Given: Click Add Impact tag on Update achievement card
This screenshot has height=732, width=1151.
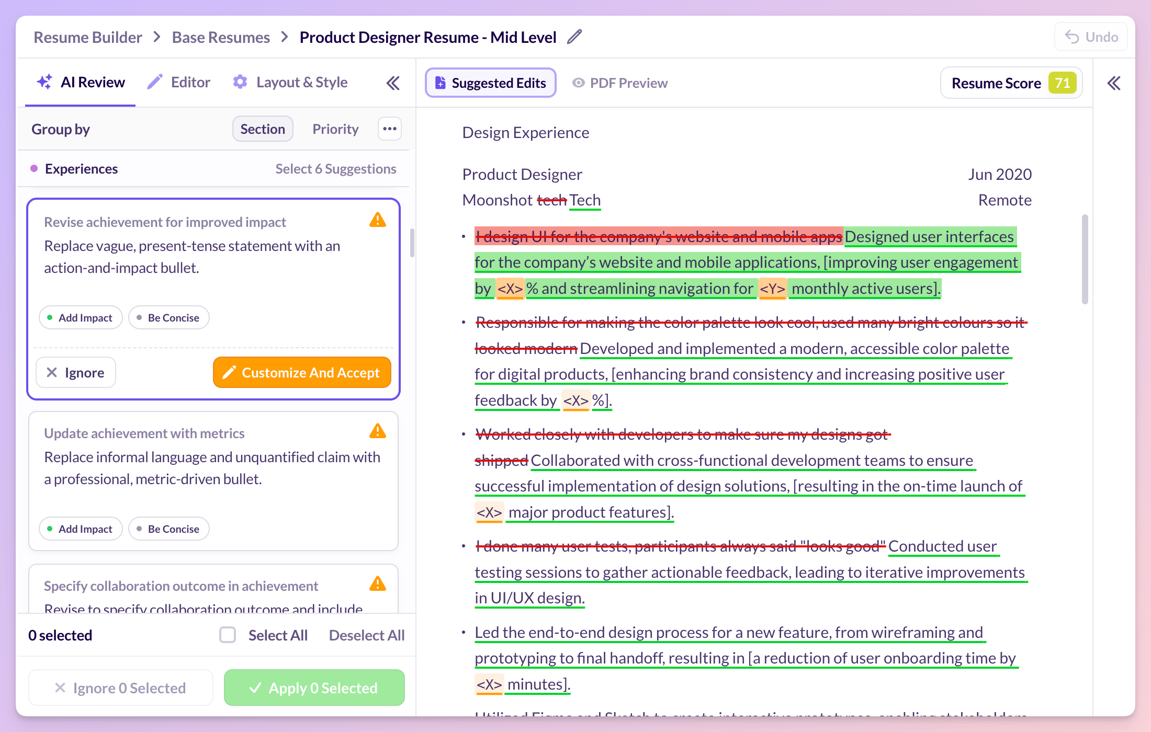Looking at the screenshot, I should pyautogui.click(x=81, y=529).
